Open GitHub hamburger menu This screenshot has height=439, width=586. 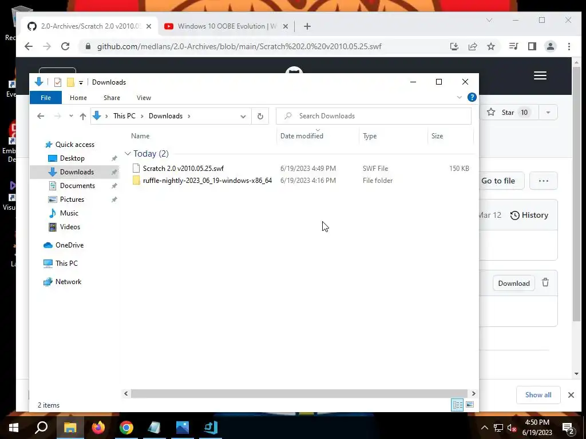540,76
